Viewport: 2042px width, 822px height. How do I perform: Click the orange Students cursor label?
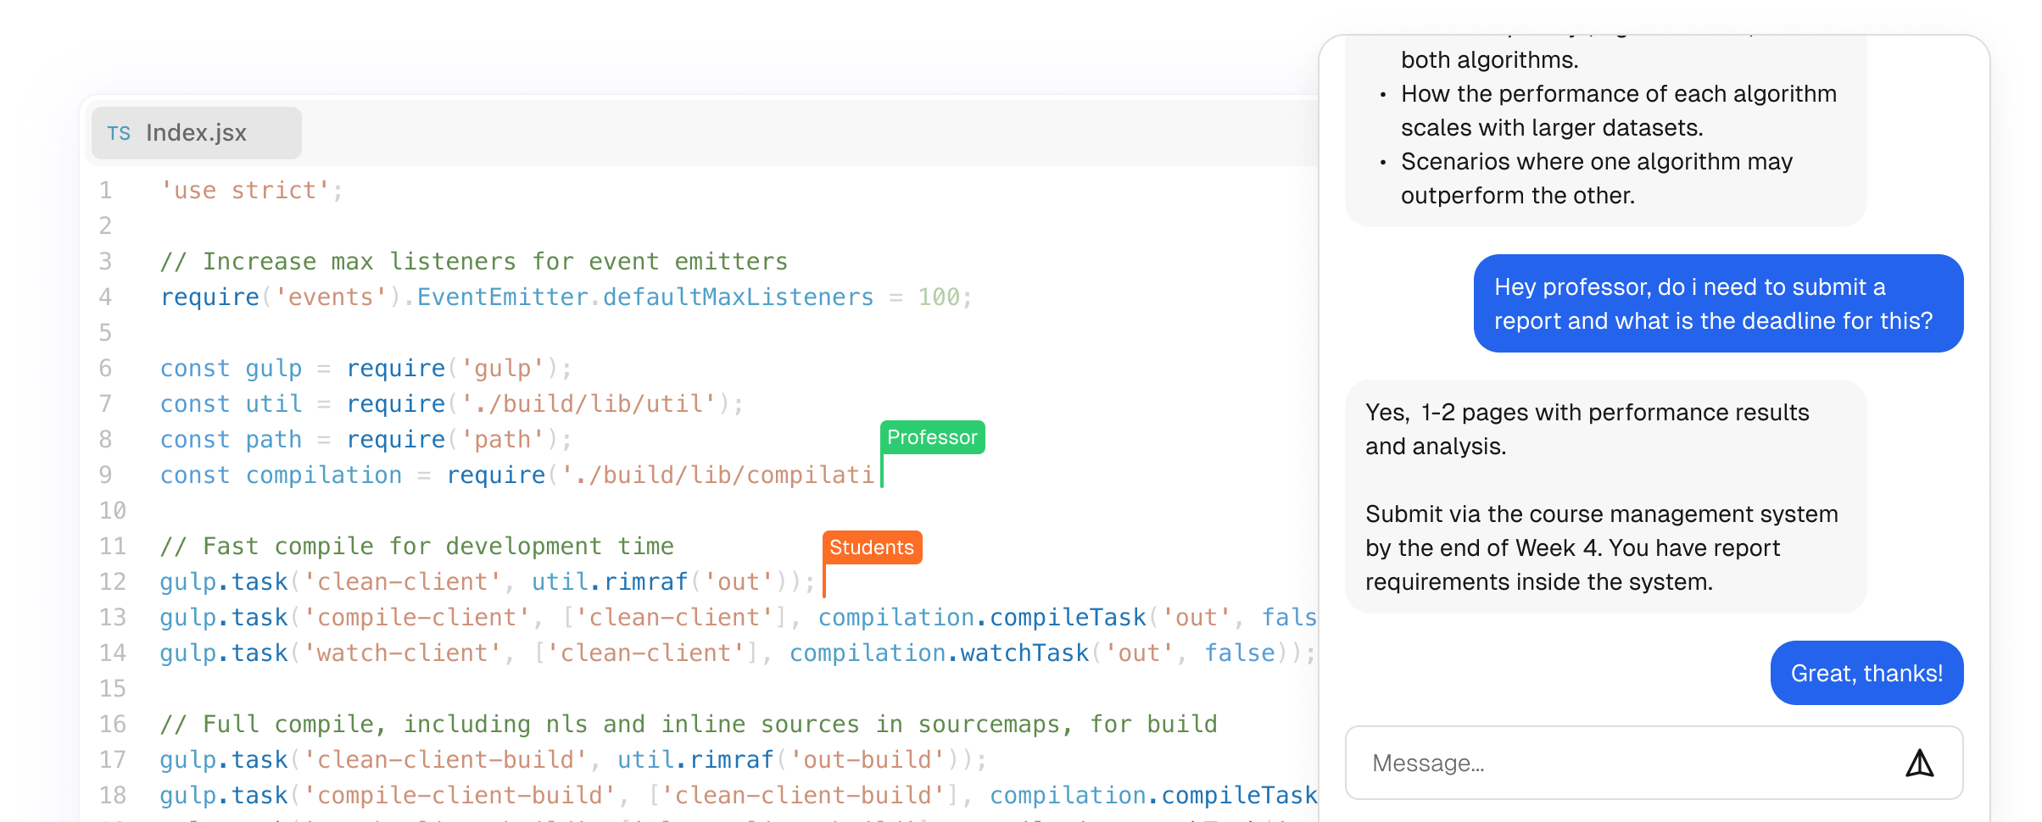click(871, 547)
